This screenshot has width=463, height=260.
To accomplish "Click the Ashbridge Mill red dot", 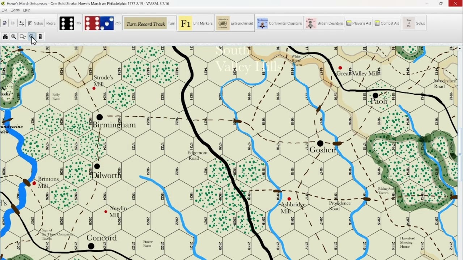I will click(289, 199).
